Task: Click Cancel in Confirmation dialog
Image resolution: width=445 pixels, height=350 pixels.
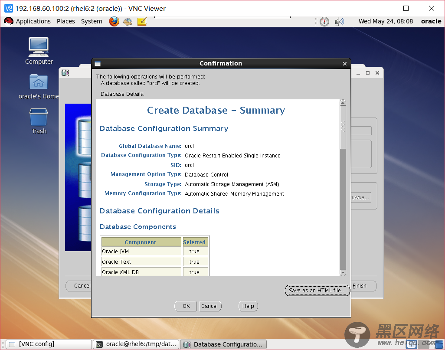Action: (x=210, y=306)
